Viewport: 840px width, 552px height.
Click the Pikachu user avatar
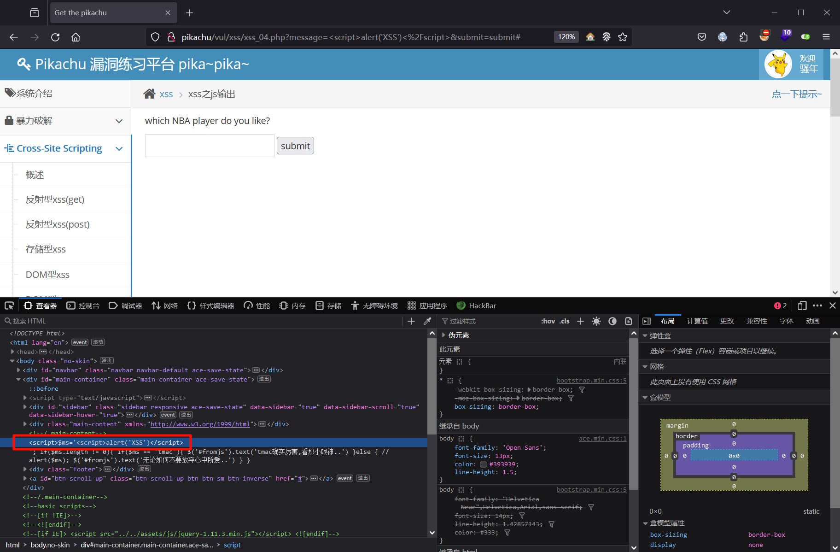778,65
